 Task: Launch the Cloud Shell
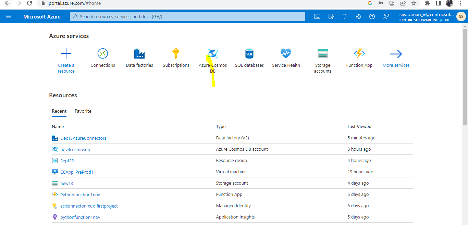click(x=317, y=16)
